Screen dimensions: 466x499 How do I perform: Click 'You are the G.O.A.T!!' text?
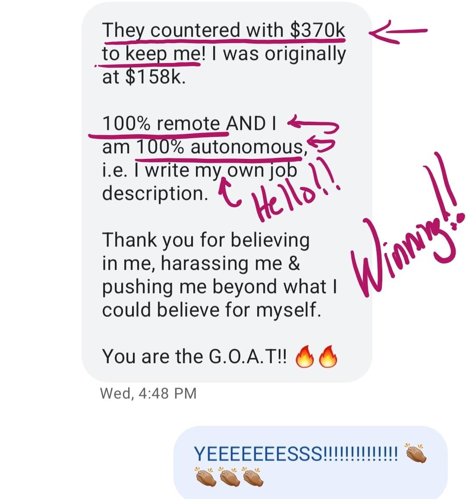click(x=194, y=357)
